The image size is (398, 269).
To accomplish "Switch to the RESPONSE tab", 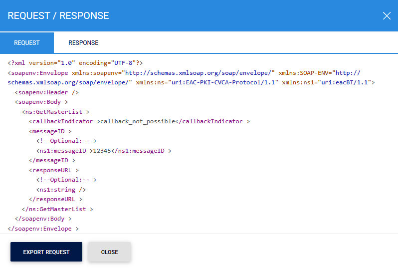I will (83, 43).
